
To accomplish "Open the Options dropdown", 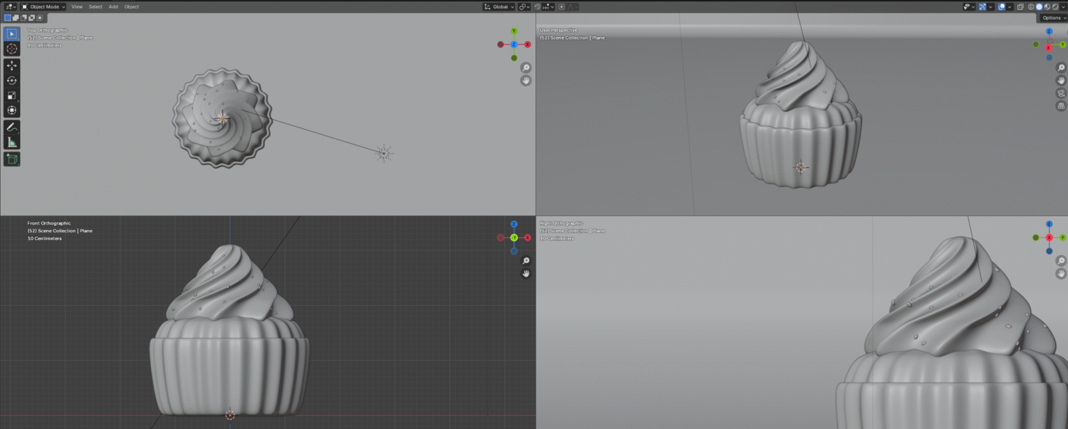I will tap(1051, 18).
